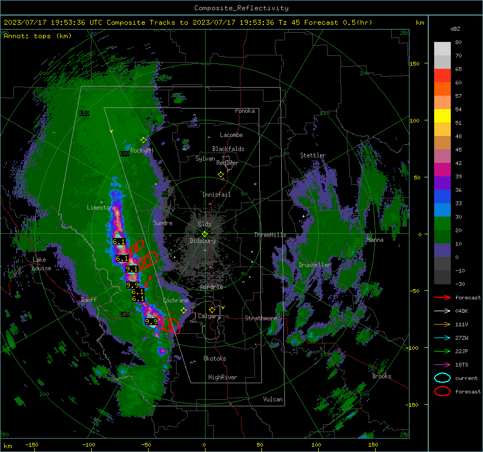
Task: Click the cyan current ellipse legend icon
Action: [x=442, y=378]
